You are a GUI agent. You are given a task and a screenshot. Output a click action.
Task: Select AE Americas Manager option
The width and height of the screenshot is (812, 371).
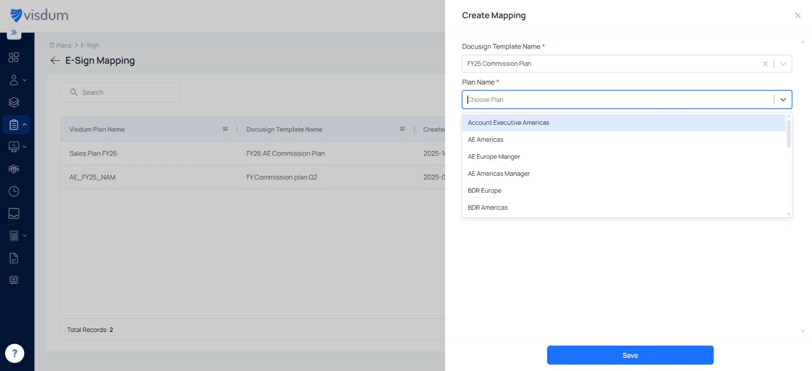pos(624,174)
